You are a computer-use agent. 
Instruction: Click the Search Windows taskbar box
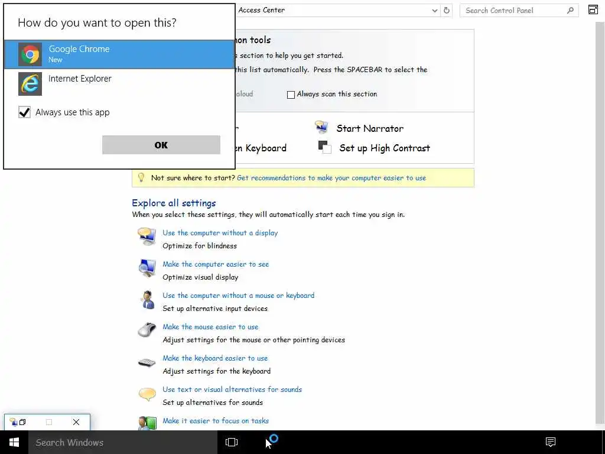click(x=123, y=442)
